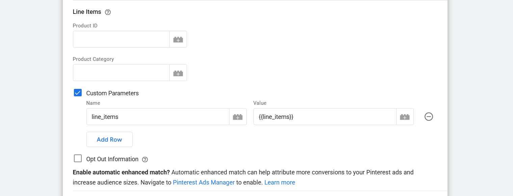Click the 'Opt Out Information' label text
Image resolution: width=513 pixels, height=196 pixels.
[112, 159]
